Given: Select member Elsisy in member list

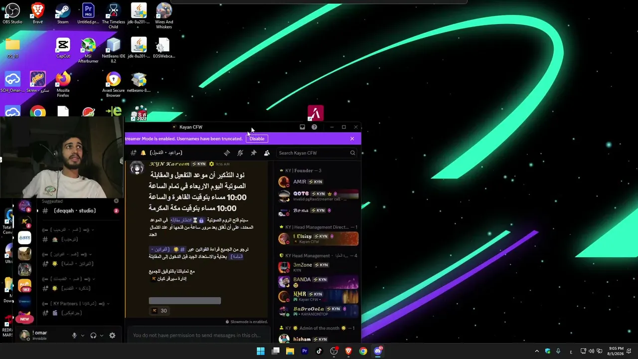Looking at the screenshot, I should [318, 239].
